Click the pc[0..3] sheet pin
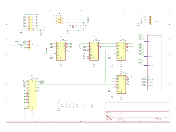Image resolution: width=176 pixels, height=132 pixels. (150, 42)
